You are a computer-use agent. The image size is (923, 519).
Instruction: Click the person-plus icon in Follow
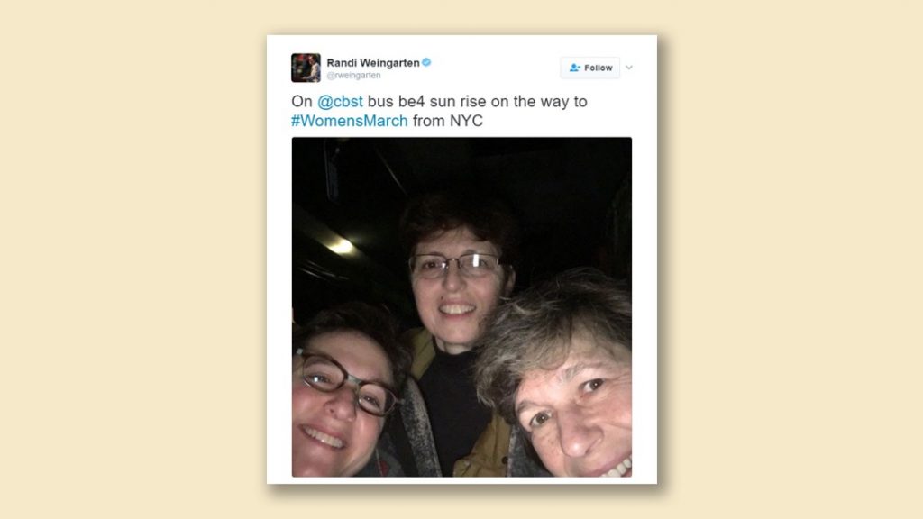pos(574,68)
